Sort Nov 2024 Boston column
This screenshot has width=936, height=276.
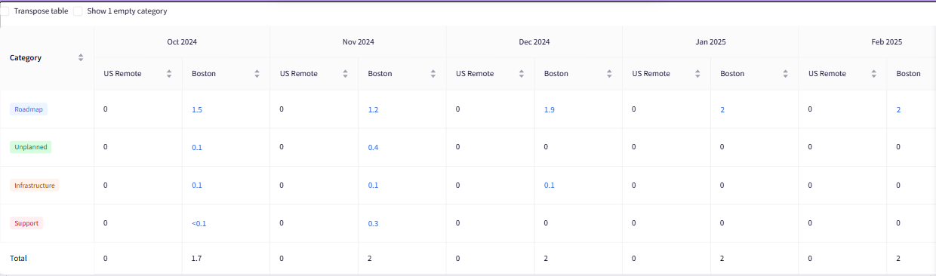433,74
